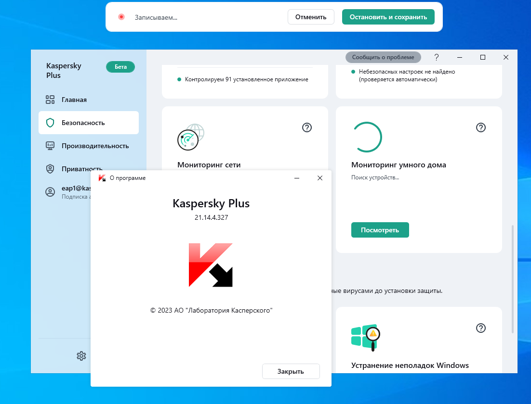Click Остановить и сохранить recording button
The width and height of the screenshot is (531, 404).
388,17
